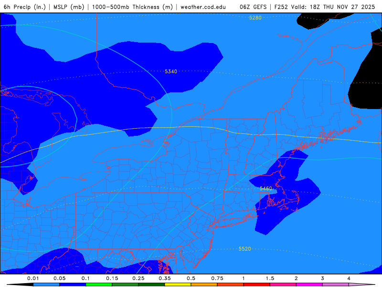Click the 0.05 legend tick value
This screenshot has width=382, height=287.
(x=59, y=278)
